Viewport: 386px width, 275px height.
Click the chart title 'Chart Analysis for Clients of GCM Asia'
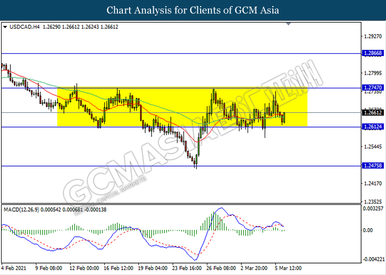click(x=193, y=10)
